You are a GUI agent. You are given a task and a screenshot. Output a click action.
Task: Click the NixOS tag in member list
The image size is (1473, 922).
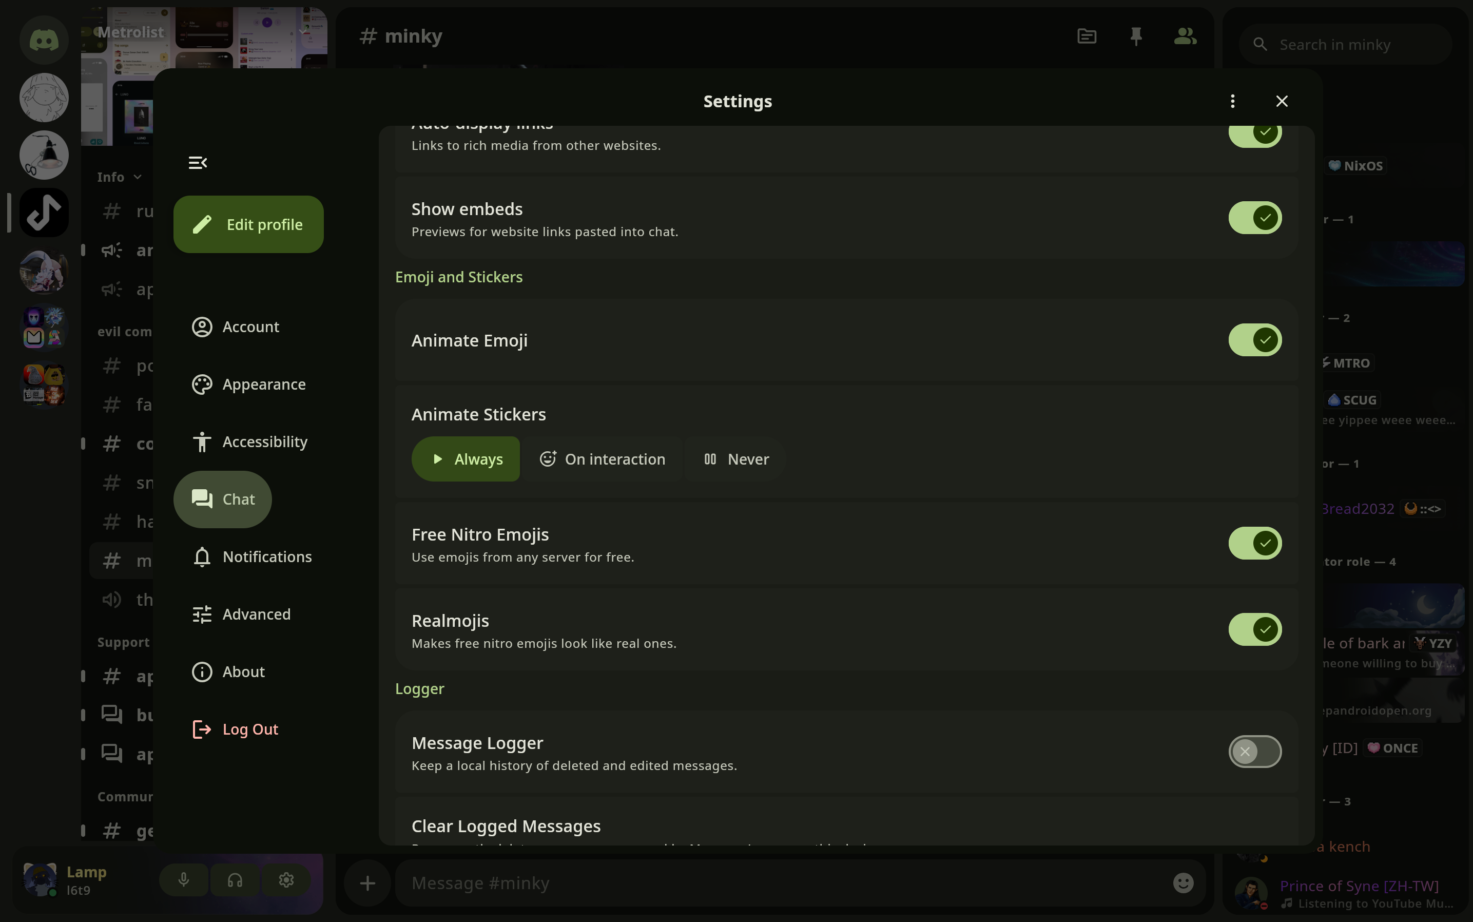(1356, 166)
